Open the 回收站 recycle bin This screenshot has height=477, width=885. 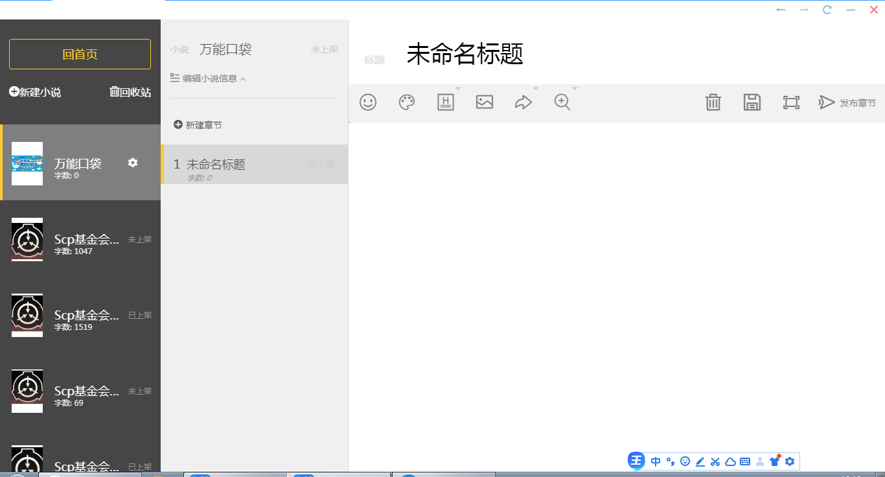click(130, 92)
